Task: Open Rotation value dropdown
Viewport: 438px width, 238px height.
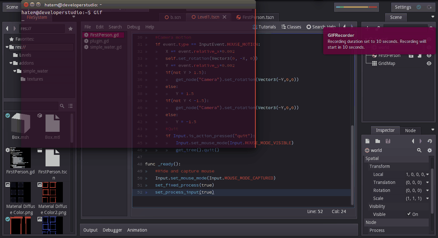Action: click(427, 190)
